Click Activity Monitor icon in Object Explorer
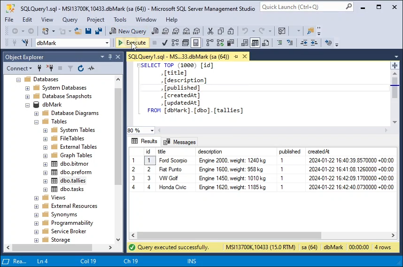 [91, 69]
